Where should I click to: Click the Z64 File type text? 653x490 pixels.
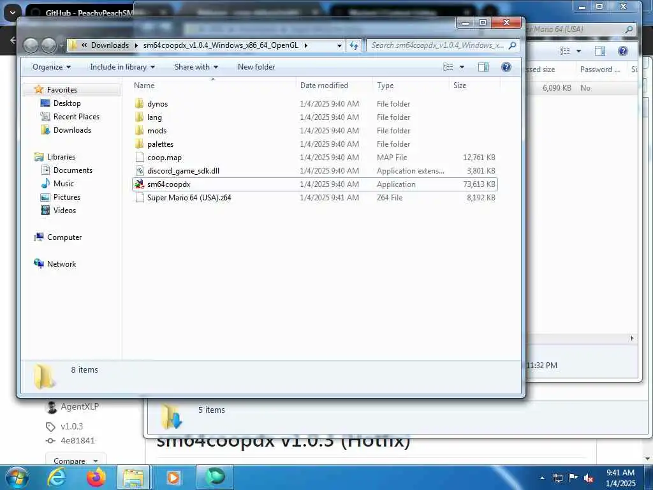pos(390,198)
